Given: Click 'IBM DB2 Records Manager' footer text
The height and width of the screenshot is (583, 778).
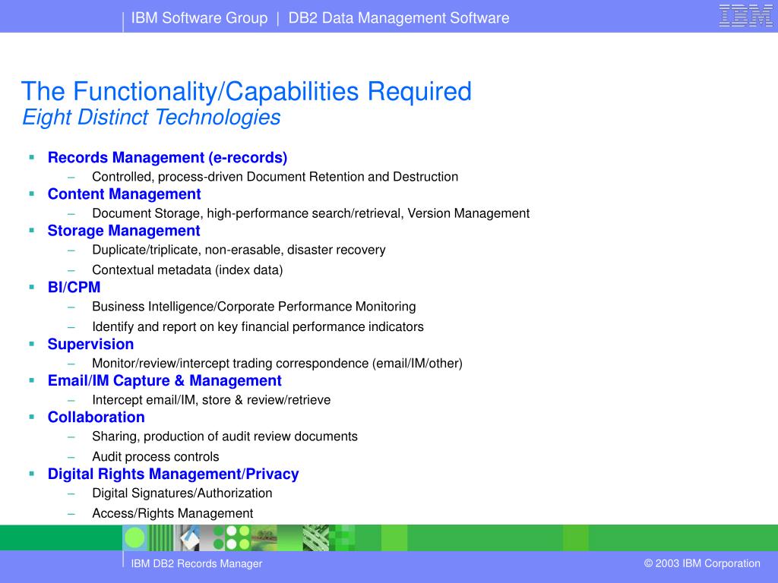Looking at the screenshot, I should tap(197, 564).
